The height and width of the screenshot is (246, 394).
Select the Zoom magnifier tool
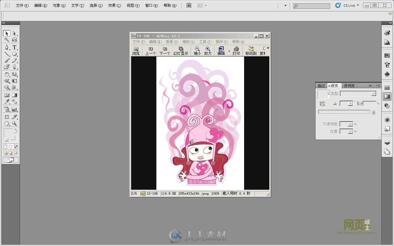pos(14,123)
